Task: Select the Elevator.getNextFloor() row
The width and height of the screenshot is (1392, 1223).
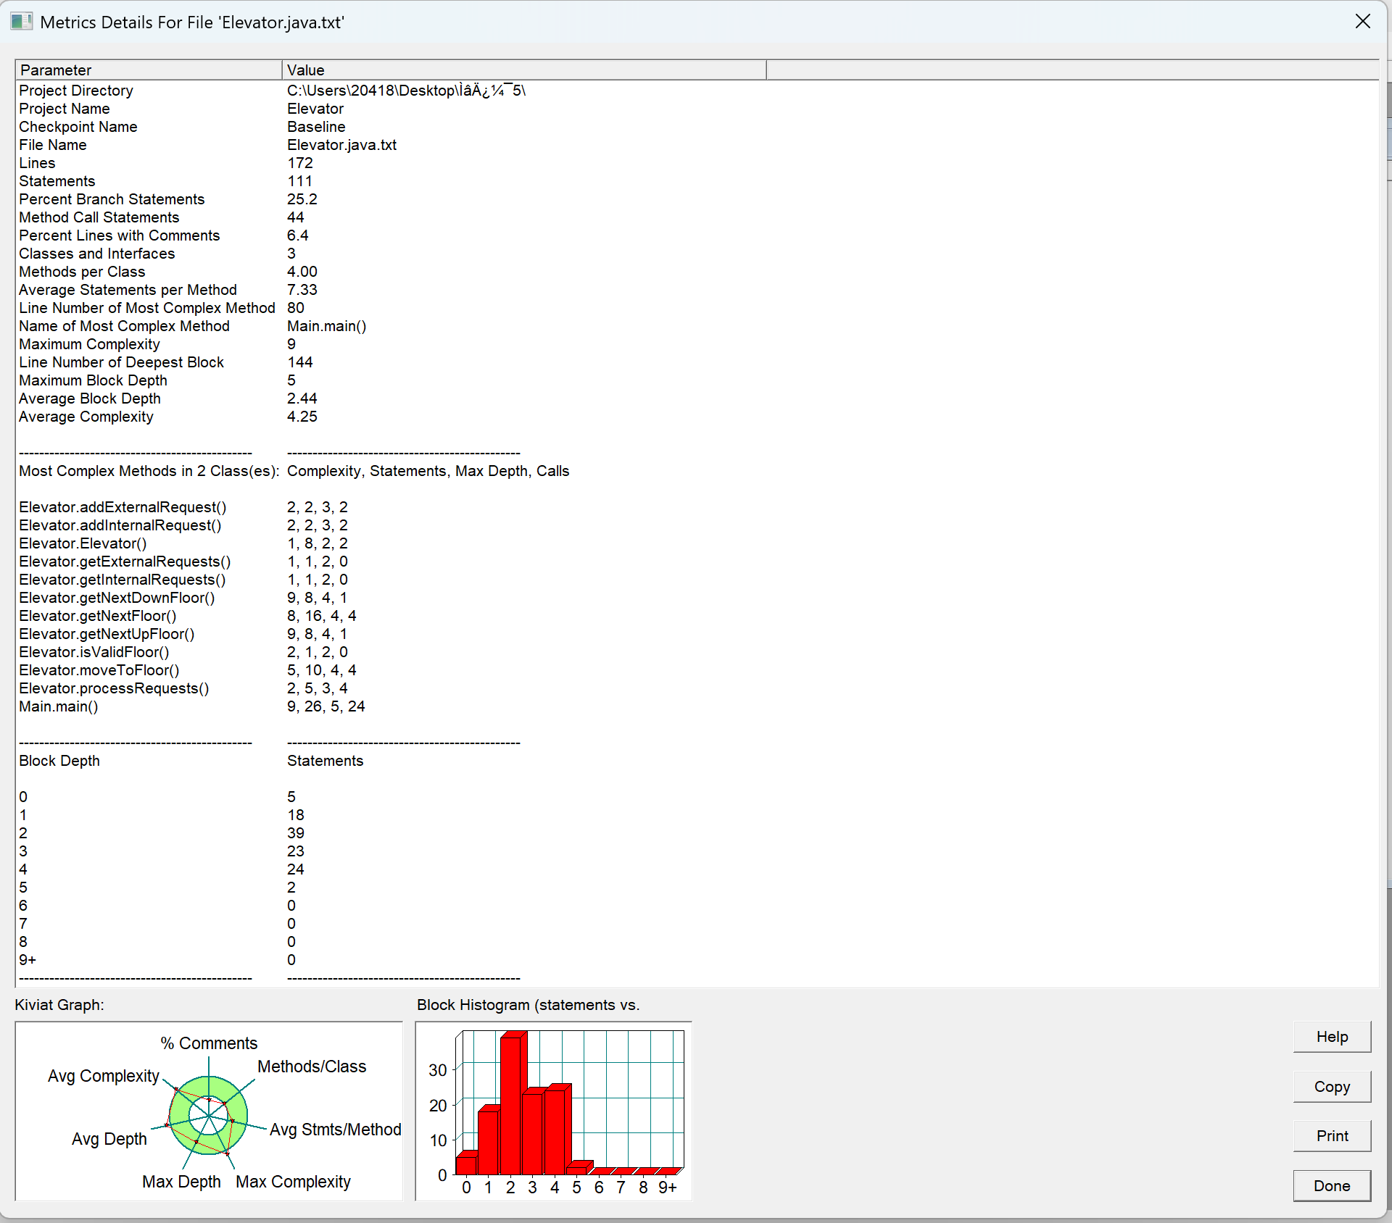Action: click(x=98, y=616)
